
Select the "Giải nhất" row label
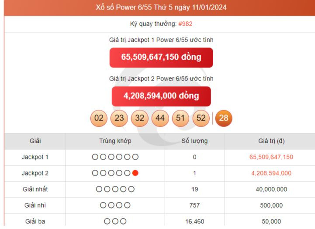[35, 189]
